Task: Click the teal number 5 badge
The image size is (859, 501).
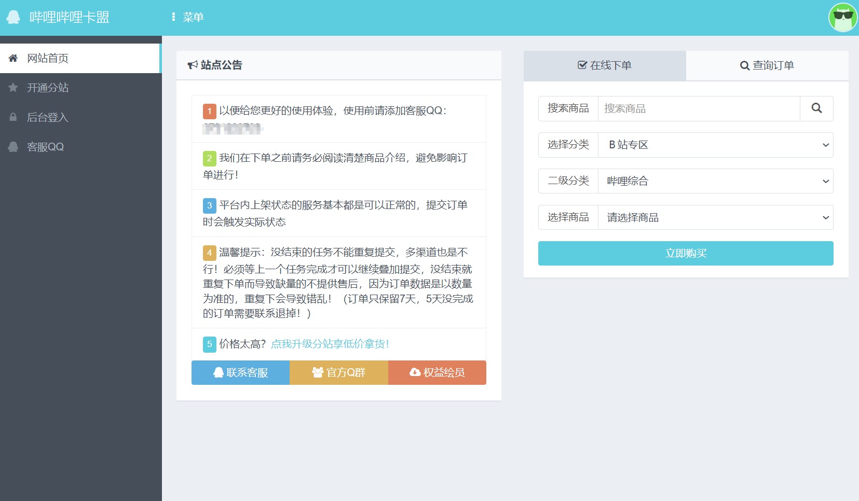Action: pyautogui.click(x=209, y=344)
